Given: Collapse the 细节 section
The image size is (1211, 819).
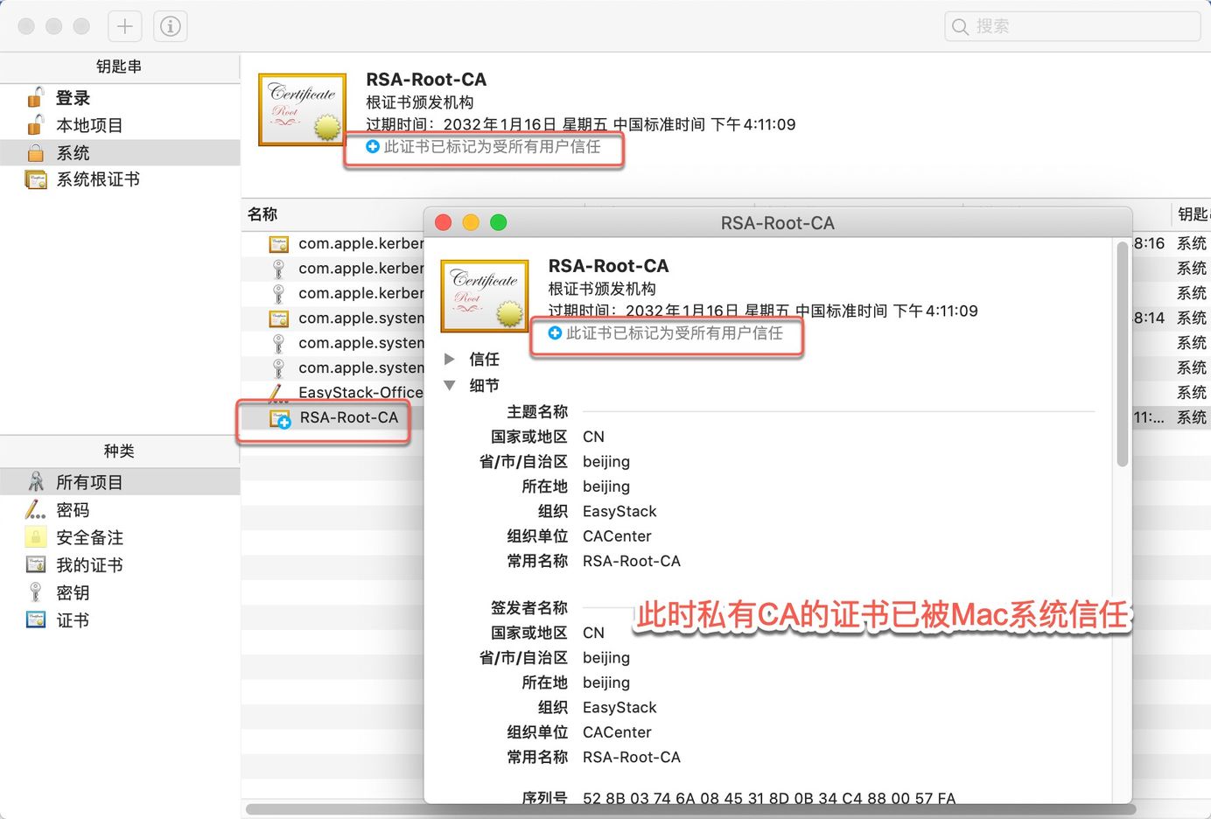Looking at the screenshot, I should tap(450, 385).
